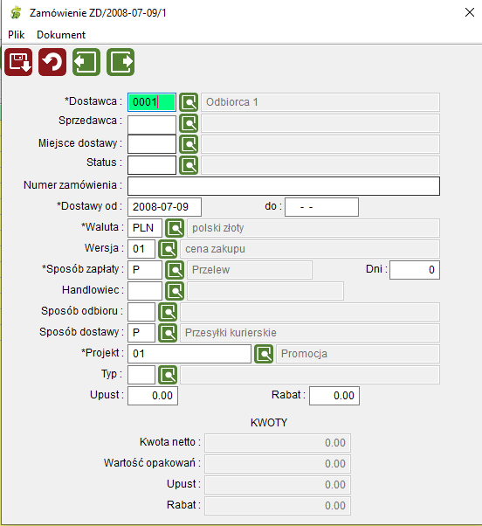Screen dimensions: 482x526
Task: Click the Dni number field
Action: 415,270
